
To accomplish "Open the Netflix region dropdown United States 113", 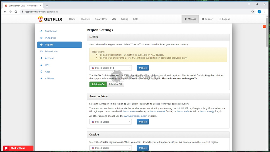I will tap(110, 68).
